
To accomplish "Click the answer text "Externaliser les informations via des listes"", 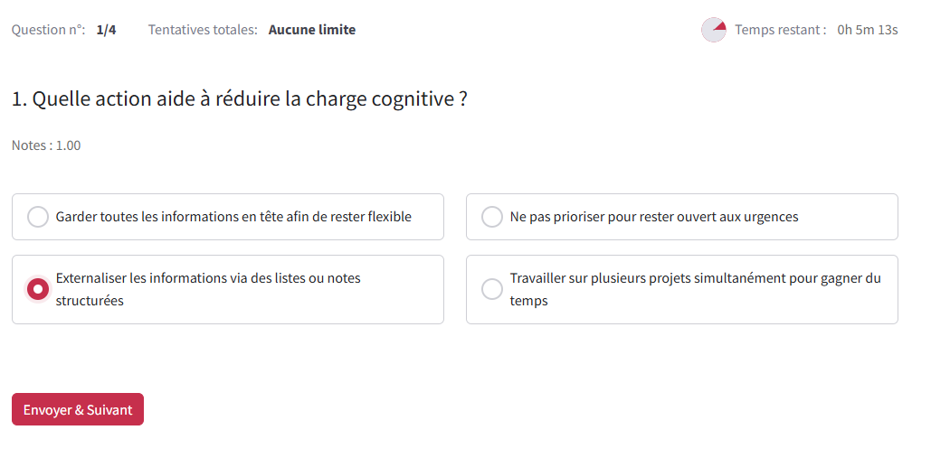I will [208, 278].
